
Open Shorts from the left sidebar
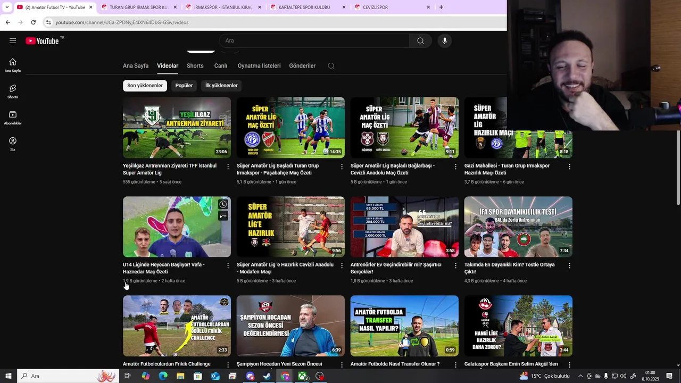coord(13,91)
